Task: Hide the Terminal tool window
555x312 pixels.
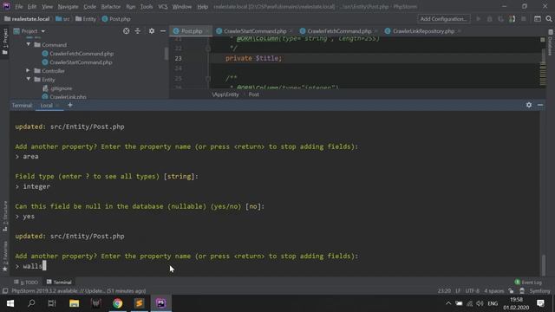Action: [540, 105]
